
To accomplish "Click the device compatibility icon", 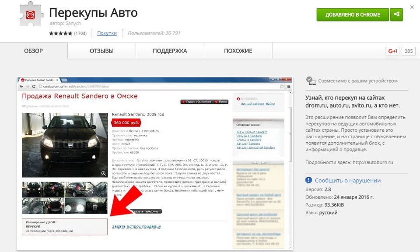I will 311,80.
